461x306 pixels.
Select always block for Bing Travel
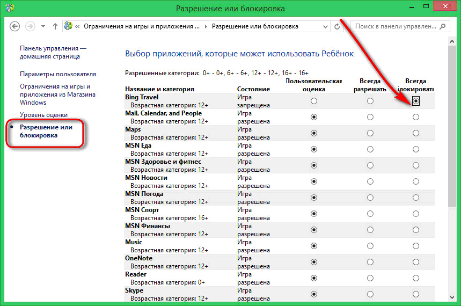click(x=416, y=101)
